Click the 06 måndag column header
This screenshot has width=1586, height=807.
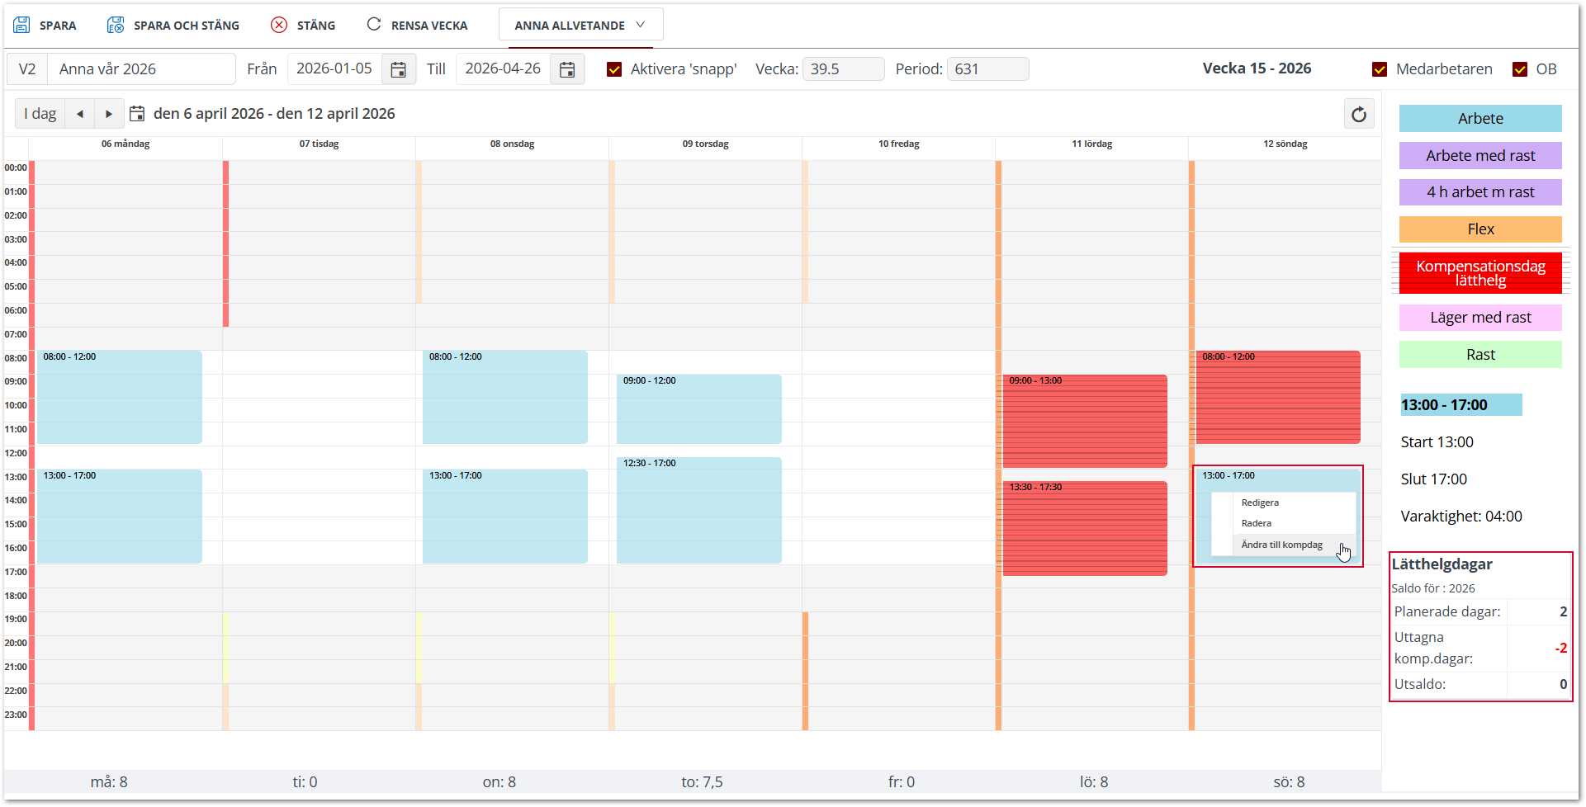tap(125, 144)
